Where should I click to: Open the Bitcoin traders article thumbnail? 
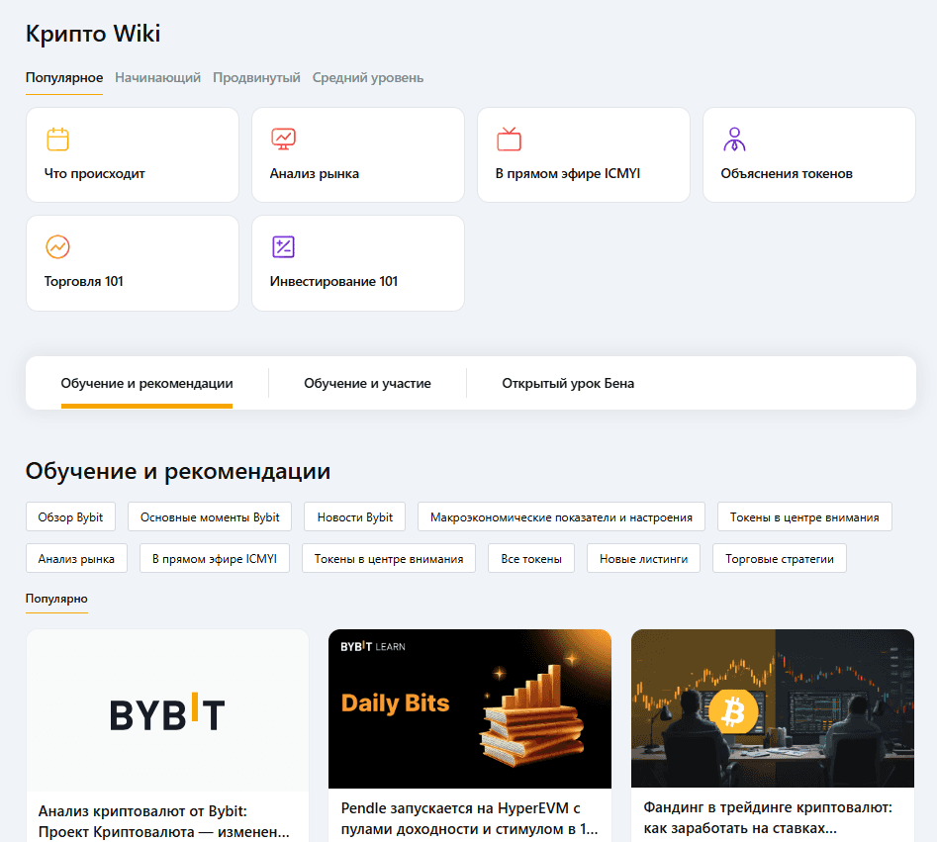click(773, 708)
